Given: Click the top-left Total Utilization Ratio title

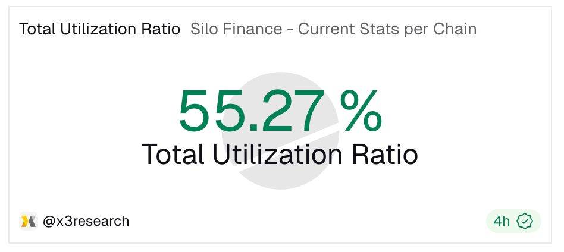Looking at the screenshot, I should tap(99, 29).
